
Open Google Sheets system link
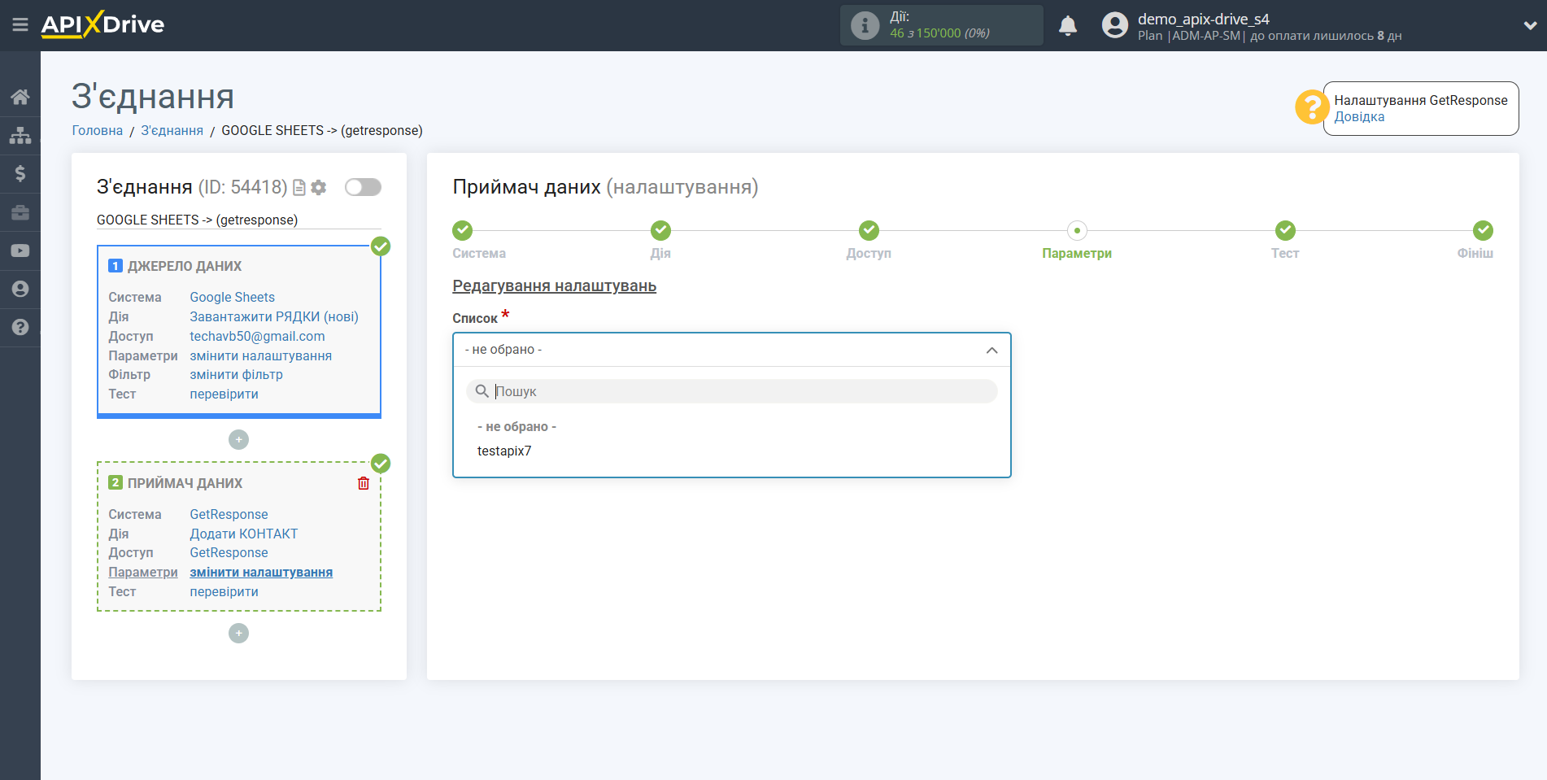point(233,298)
